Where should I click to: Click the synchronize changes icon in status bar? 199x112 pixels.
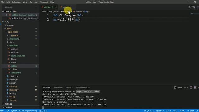tap(7, 111)
